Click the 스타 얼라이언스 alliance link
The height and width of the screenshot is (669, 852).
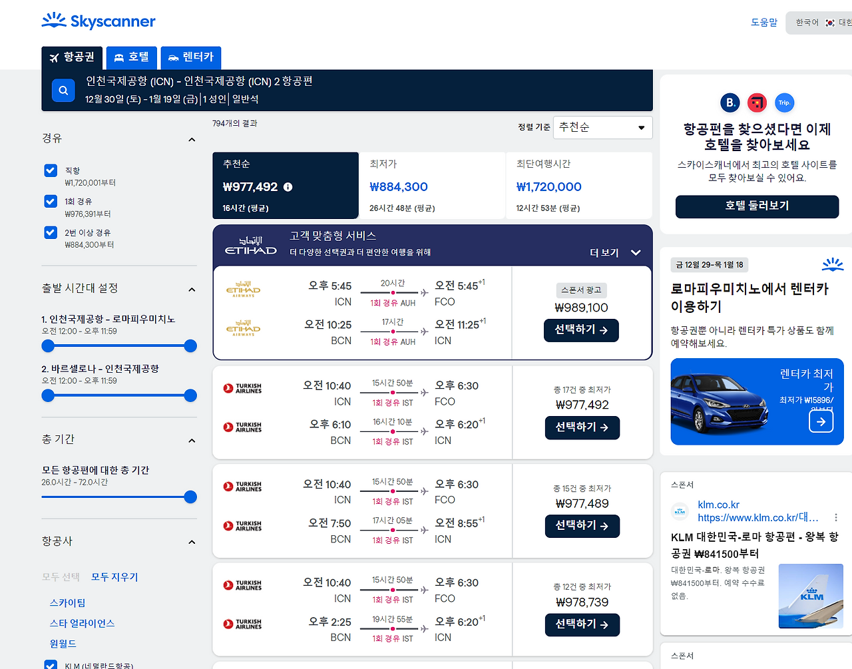pos(83,624)
